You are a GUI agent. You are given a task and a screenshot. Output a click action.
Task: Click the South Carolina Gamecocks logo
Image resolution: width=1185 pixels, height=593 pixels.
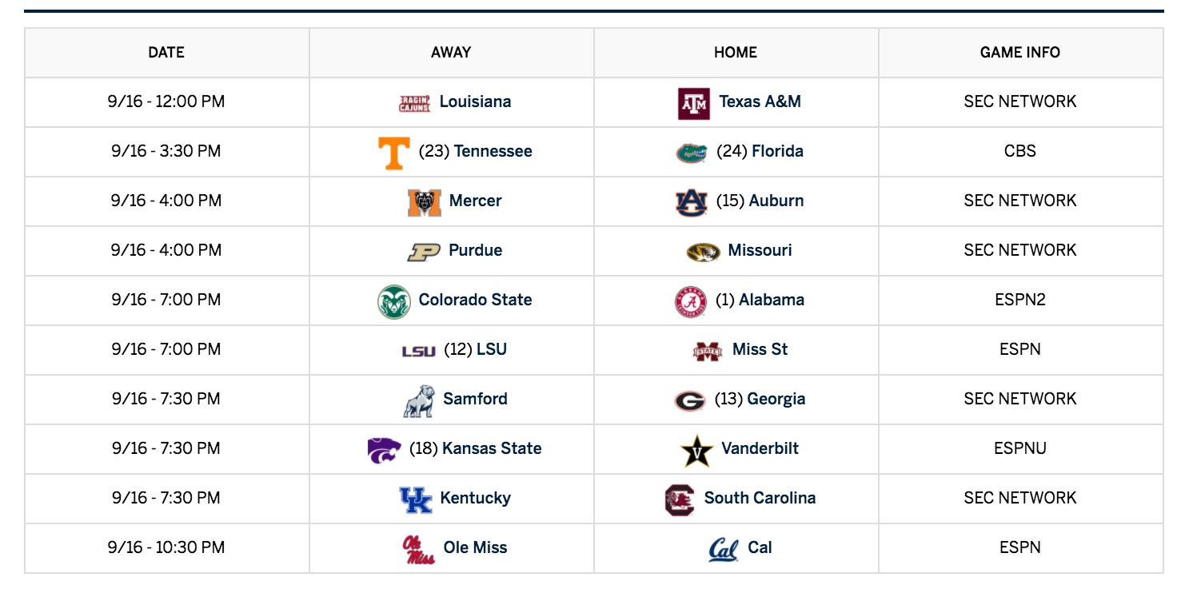[680, 499]
